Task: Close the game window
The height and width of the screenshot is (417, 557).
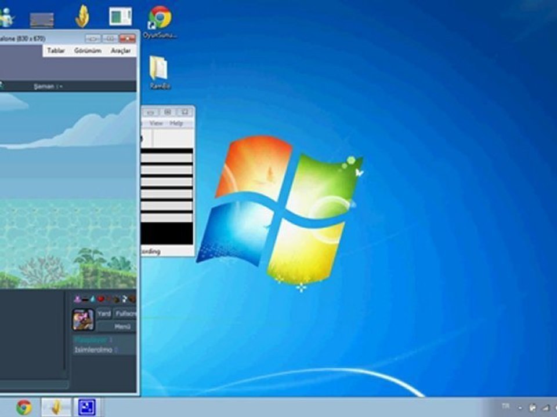Action: coord(127,38)
